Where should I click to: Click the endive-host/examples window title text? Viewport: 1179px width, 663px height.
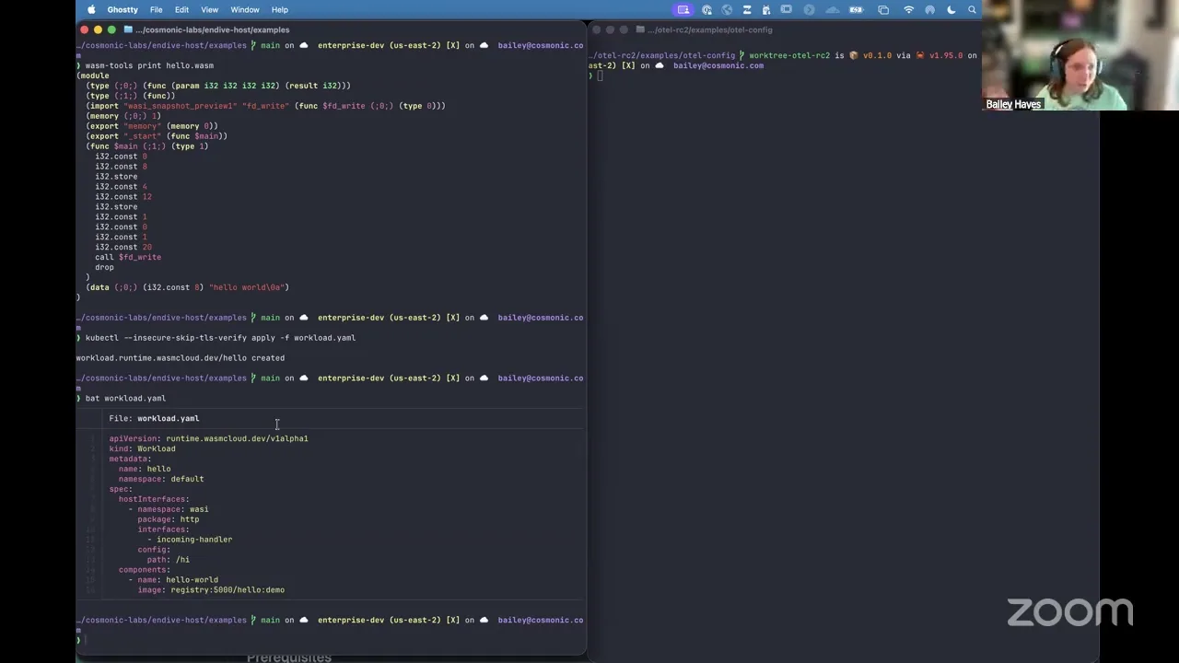[x=213, y=29]
